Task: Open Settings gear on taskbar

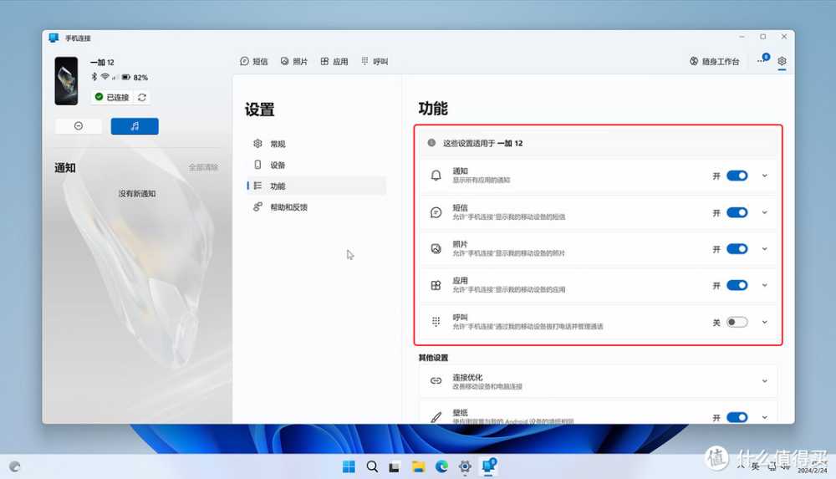Action: (465, 466)
